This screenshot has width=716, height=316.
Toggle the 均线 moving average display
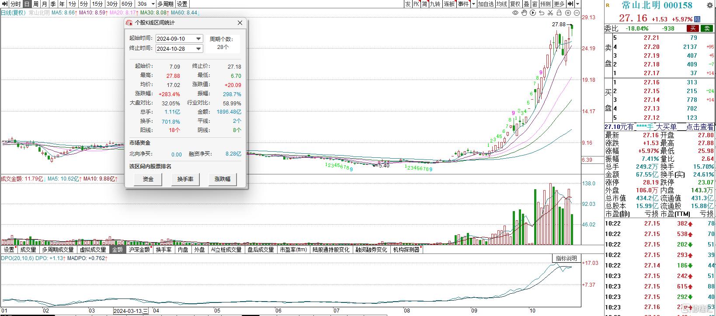coord(501,4)
